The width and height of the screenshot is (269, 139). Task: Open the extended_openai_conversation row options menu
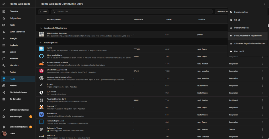click(262, 78)
